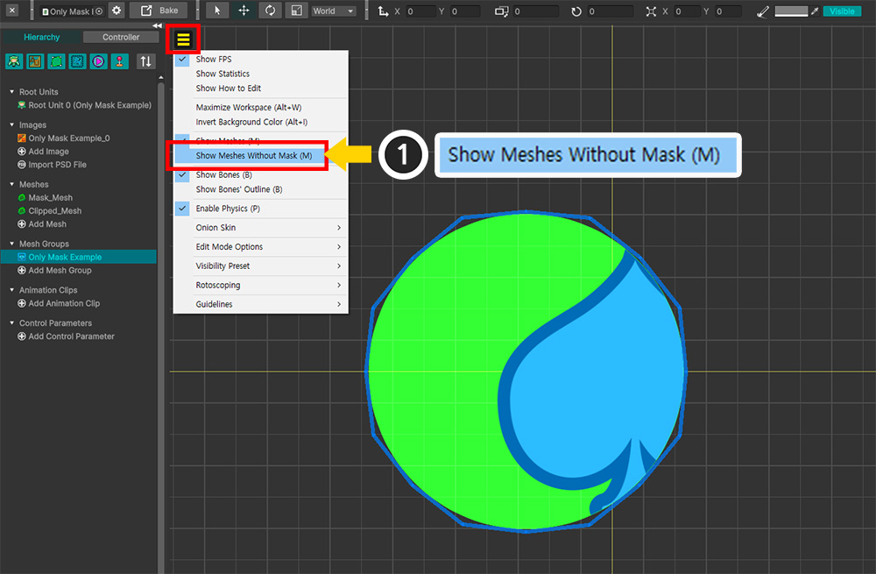The image size is (876, 574).
Task: Open the World coordinate dropdown
Action: tap(334, 11)
